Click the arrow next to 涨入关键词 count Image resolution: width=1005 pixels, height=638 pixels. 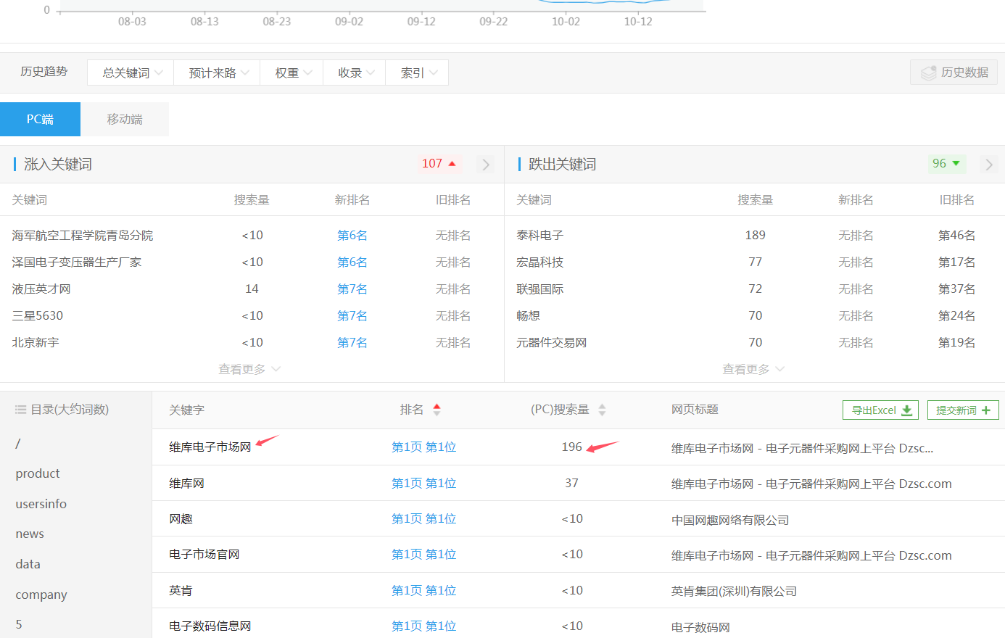click(x=486, y=165)
